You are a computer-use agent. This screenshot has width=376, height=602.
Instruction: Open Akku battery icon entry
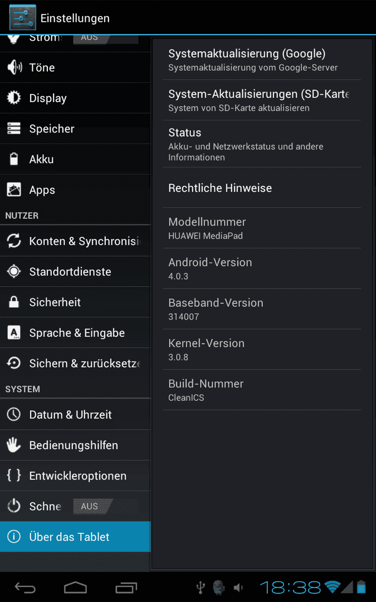(14, 159)
